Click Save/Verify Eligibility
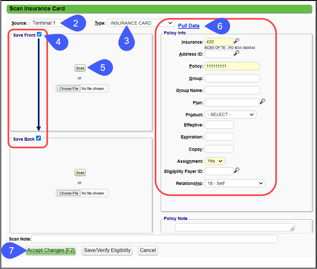The image size is (317, 269). coord(108,250)
